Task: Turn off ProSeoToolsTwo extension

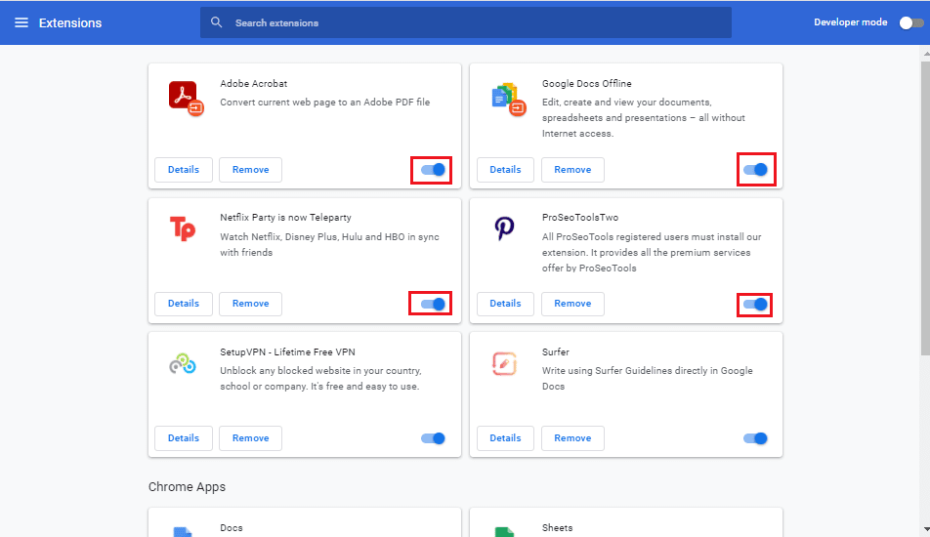Action: click(755, 304)
